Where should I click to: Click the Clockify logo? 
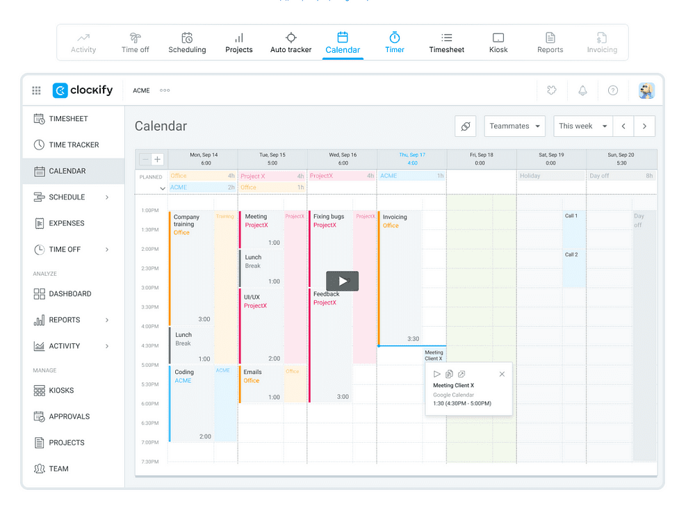[x=83, y=90]
